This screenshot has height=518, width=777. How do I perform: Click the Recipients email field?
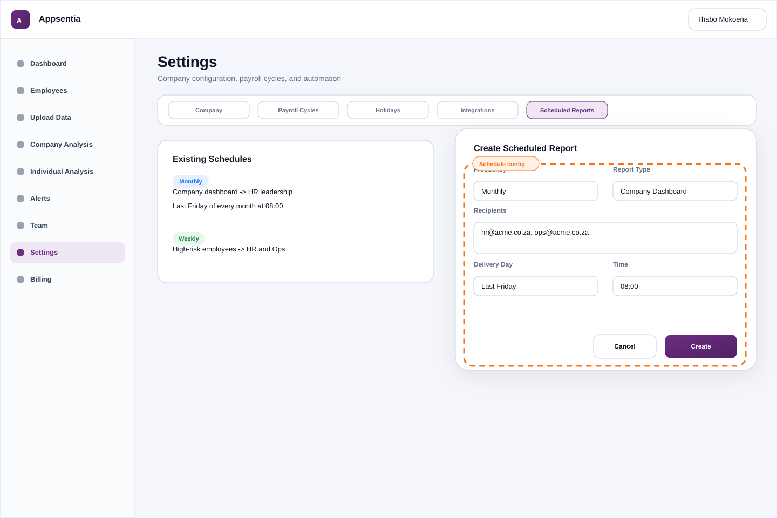click(x=605, y=238)
